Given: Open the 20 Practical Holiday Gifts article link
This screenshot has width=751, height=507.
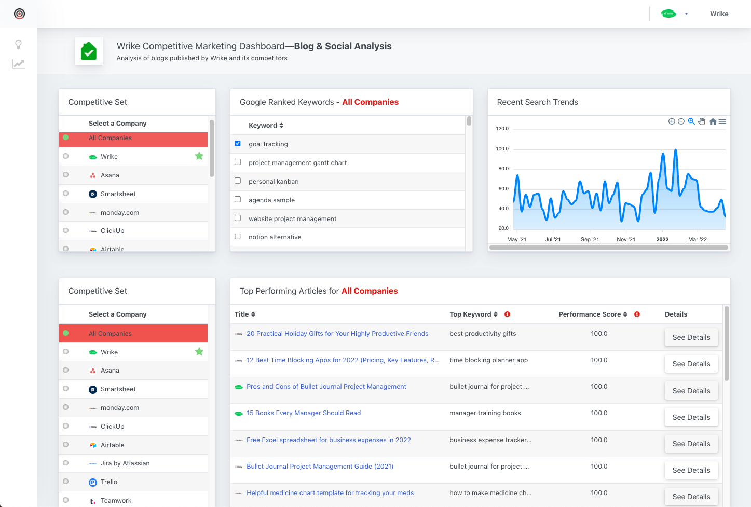Looking at the screenshot, I should point(337,334).
